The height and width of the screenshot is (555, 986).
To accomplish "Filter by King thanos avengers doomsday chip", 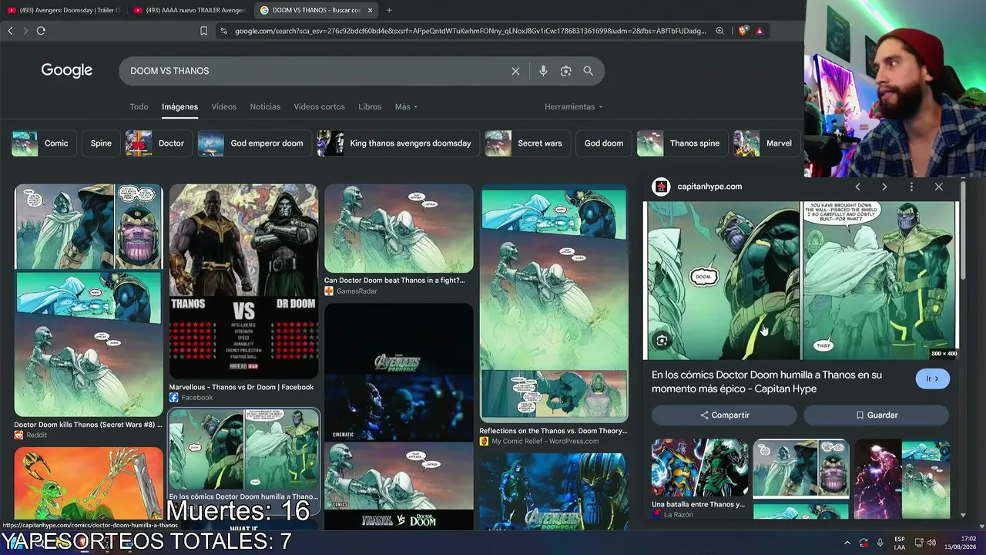I will click(x=398, y=143).
